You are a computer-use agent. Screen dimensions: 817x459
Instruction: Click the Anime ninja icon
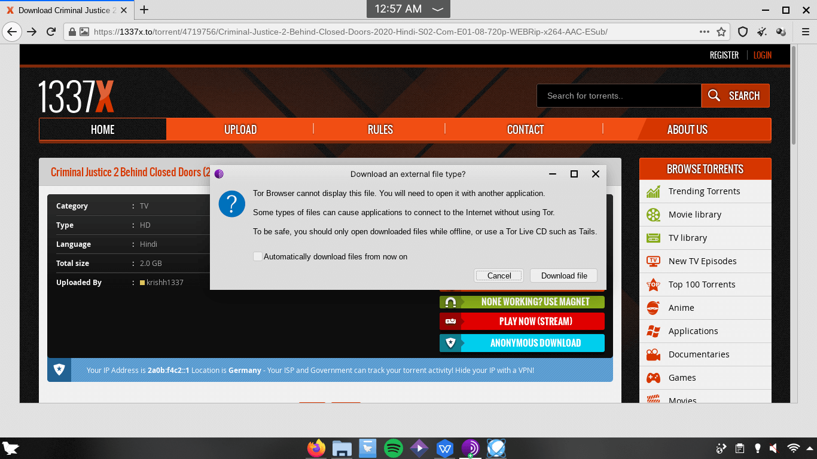point(653,308)
